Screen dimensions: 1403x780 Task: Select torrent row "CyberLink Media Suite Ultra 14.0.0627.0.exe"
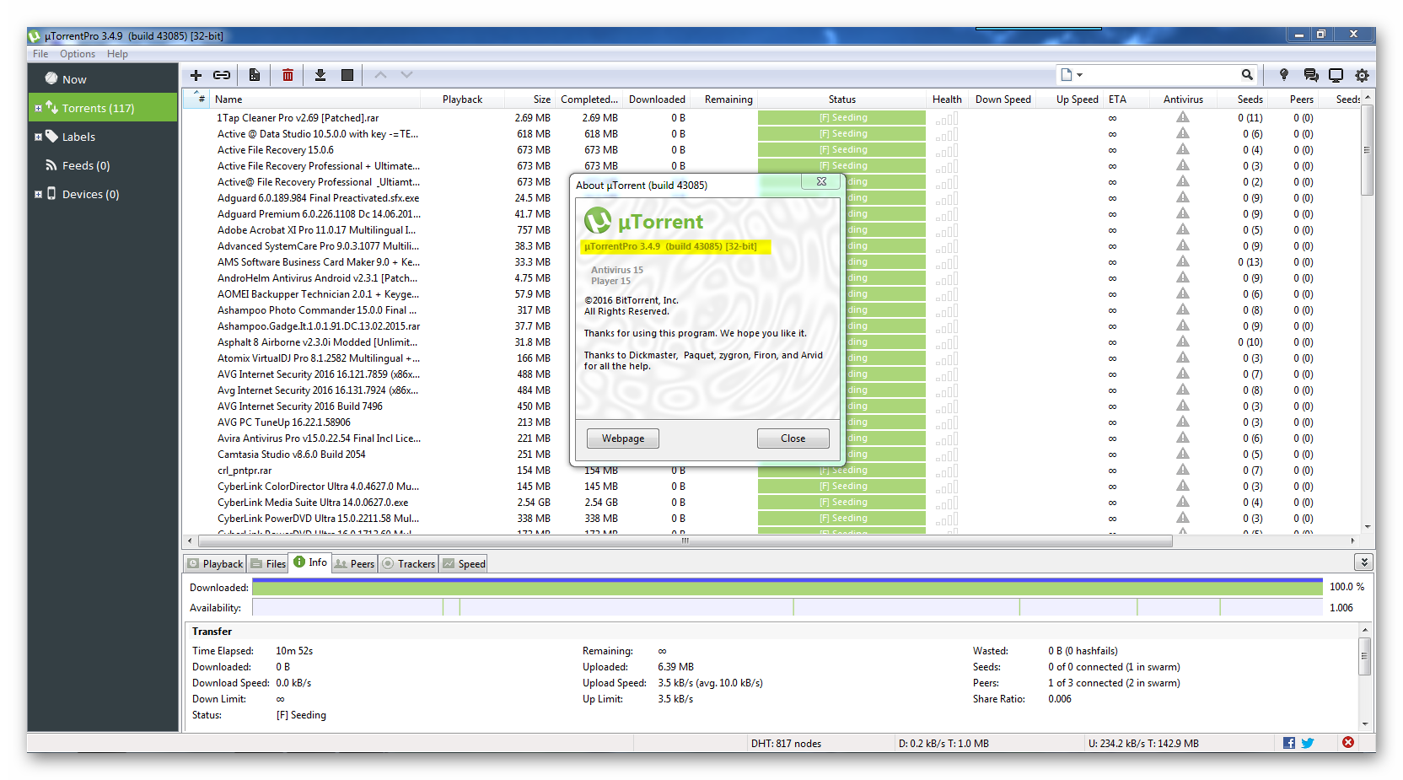click(771, 503)
